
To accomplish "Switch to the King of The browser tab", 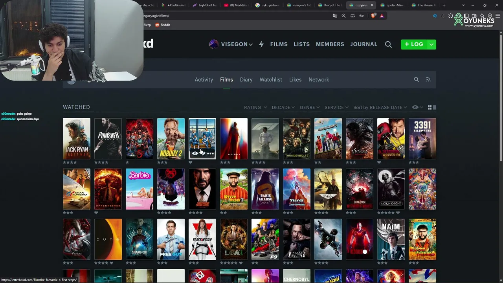I will click(x=330, y=5).
